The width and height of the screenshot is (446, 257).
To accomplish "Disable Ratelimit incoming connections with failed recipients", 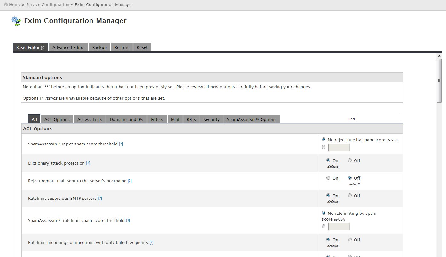I will coord(350,240).
